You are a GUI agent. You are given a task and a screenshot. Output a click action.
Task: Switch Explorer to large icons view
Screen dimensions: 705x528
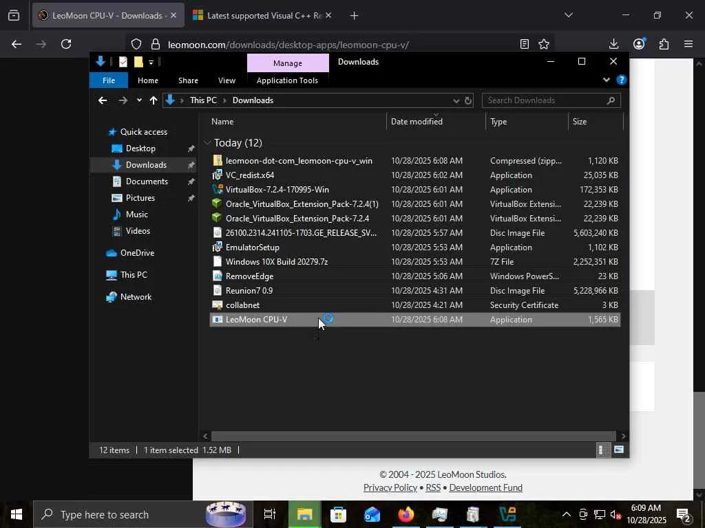coord(619,450)
